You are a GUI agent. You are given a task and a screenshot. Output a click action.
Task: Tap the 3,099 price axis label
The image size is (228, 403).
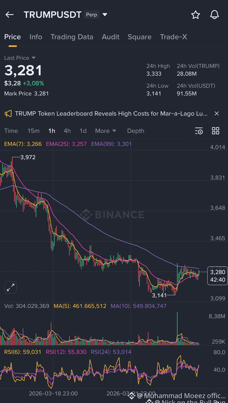click(218, 298)
